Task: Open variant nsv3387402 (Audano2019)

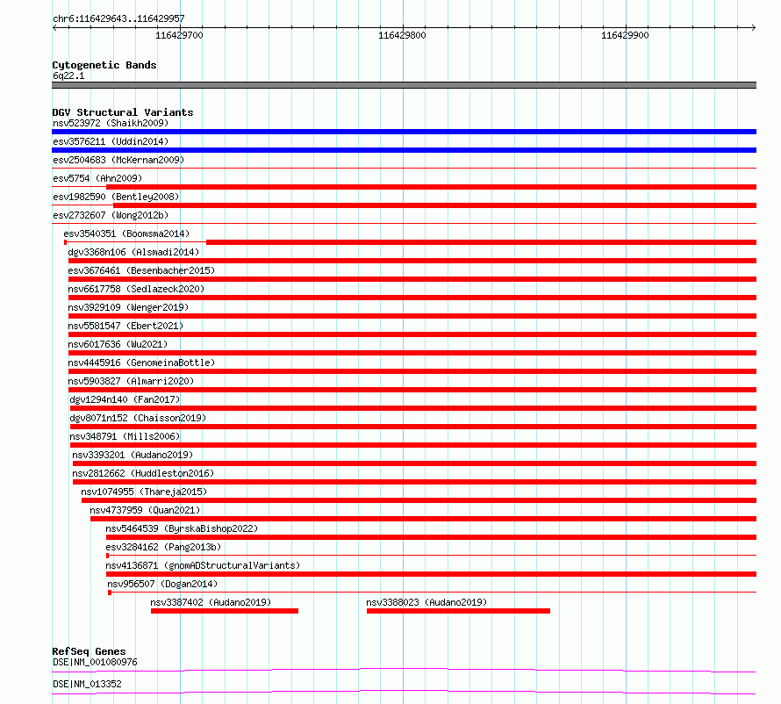Action: click(x=211, y=602)
